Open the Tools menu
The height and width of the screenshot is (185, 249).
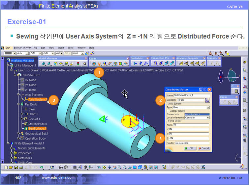71,48
